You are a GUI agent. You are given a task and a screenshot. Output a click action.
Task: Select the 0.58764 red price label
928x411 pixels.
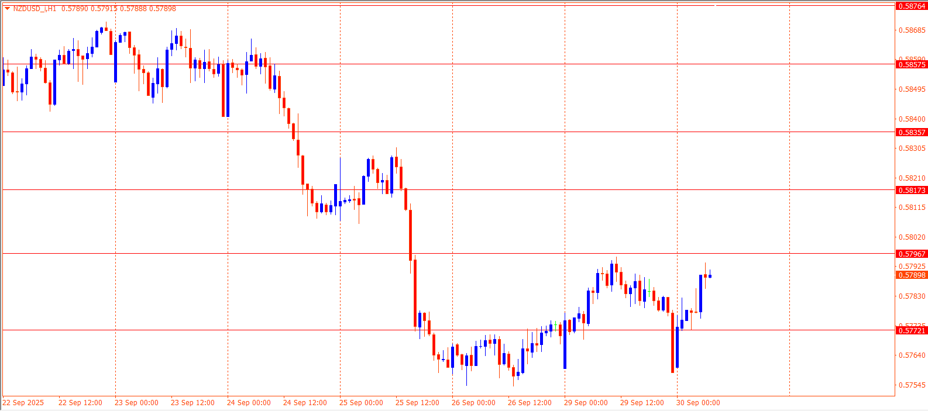point(912,6)
